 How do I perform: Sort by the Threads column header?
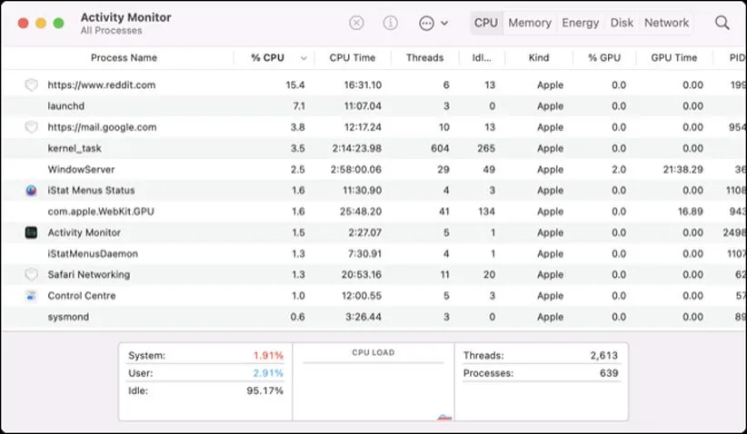pos(424,58)
